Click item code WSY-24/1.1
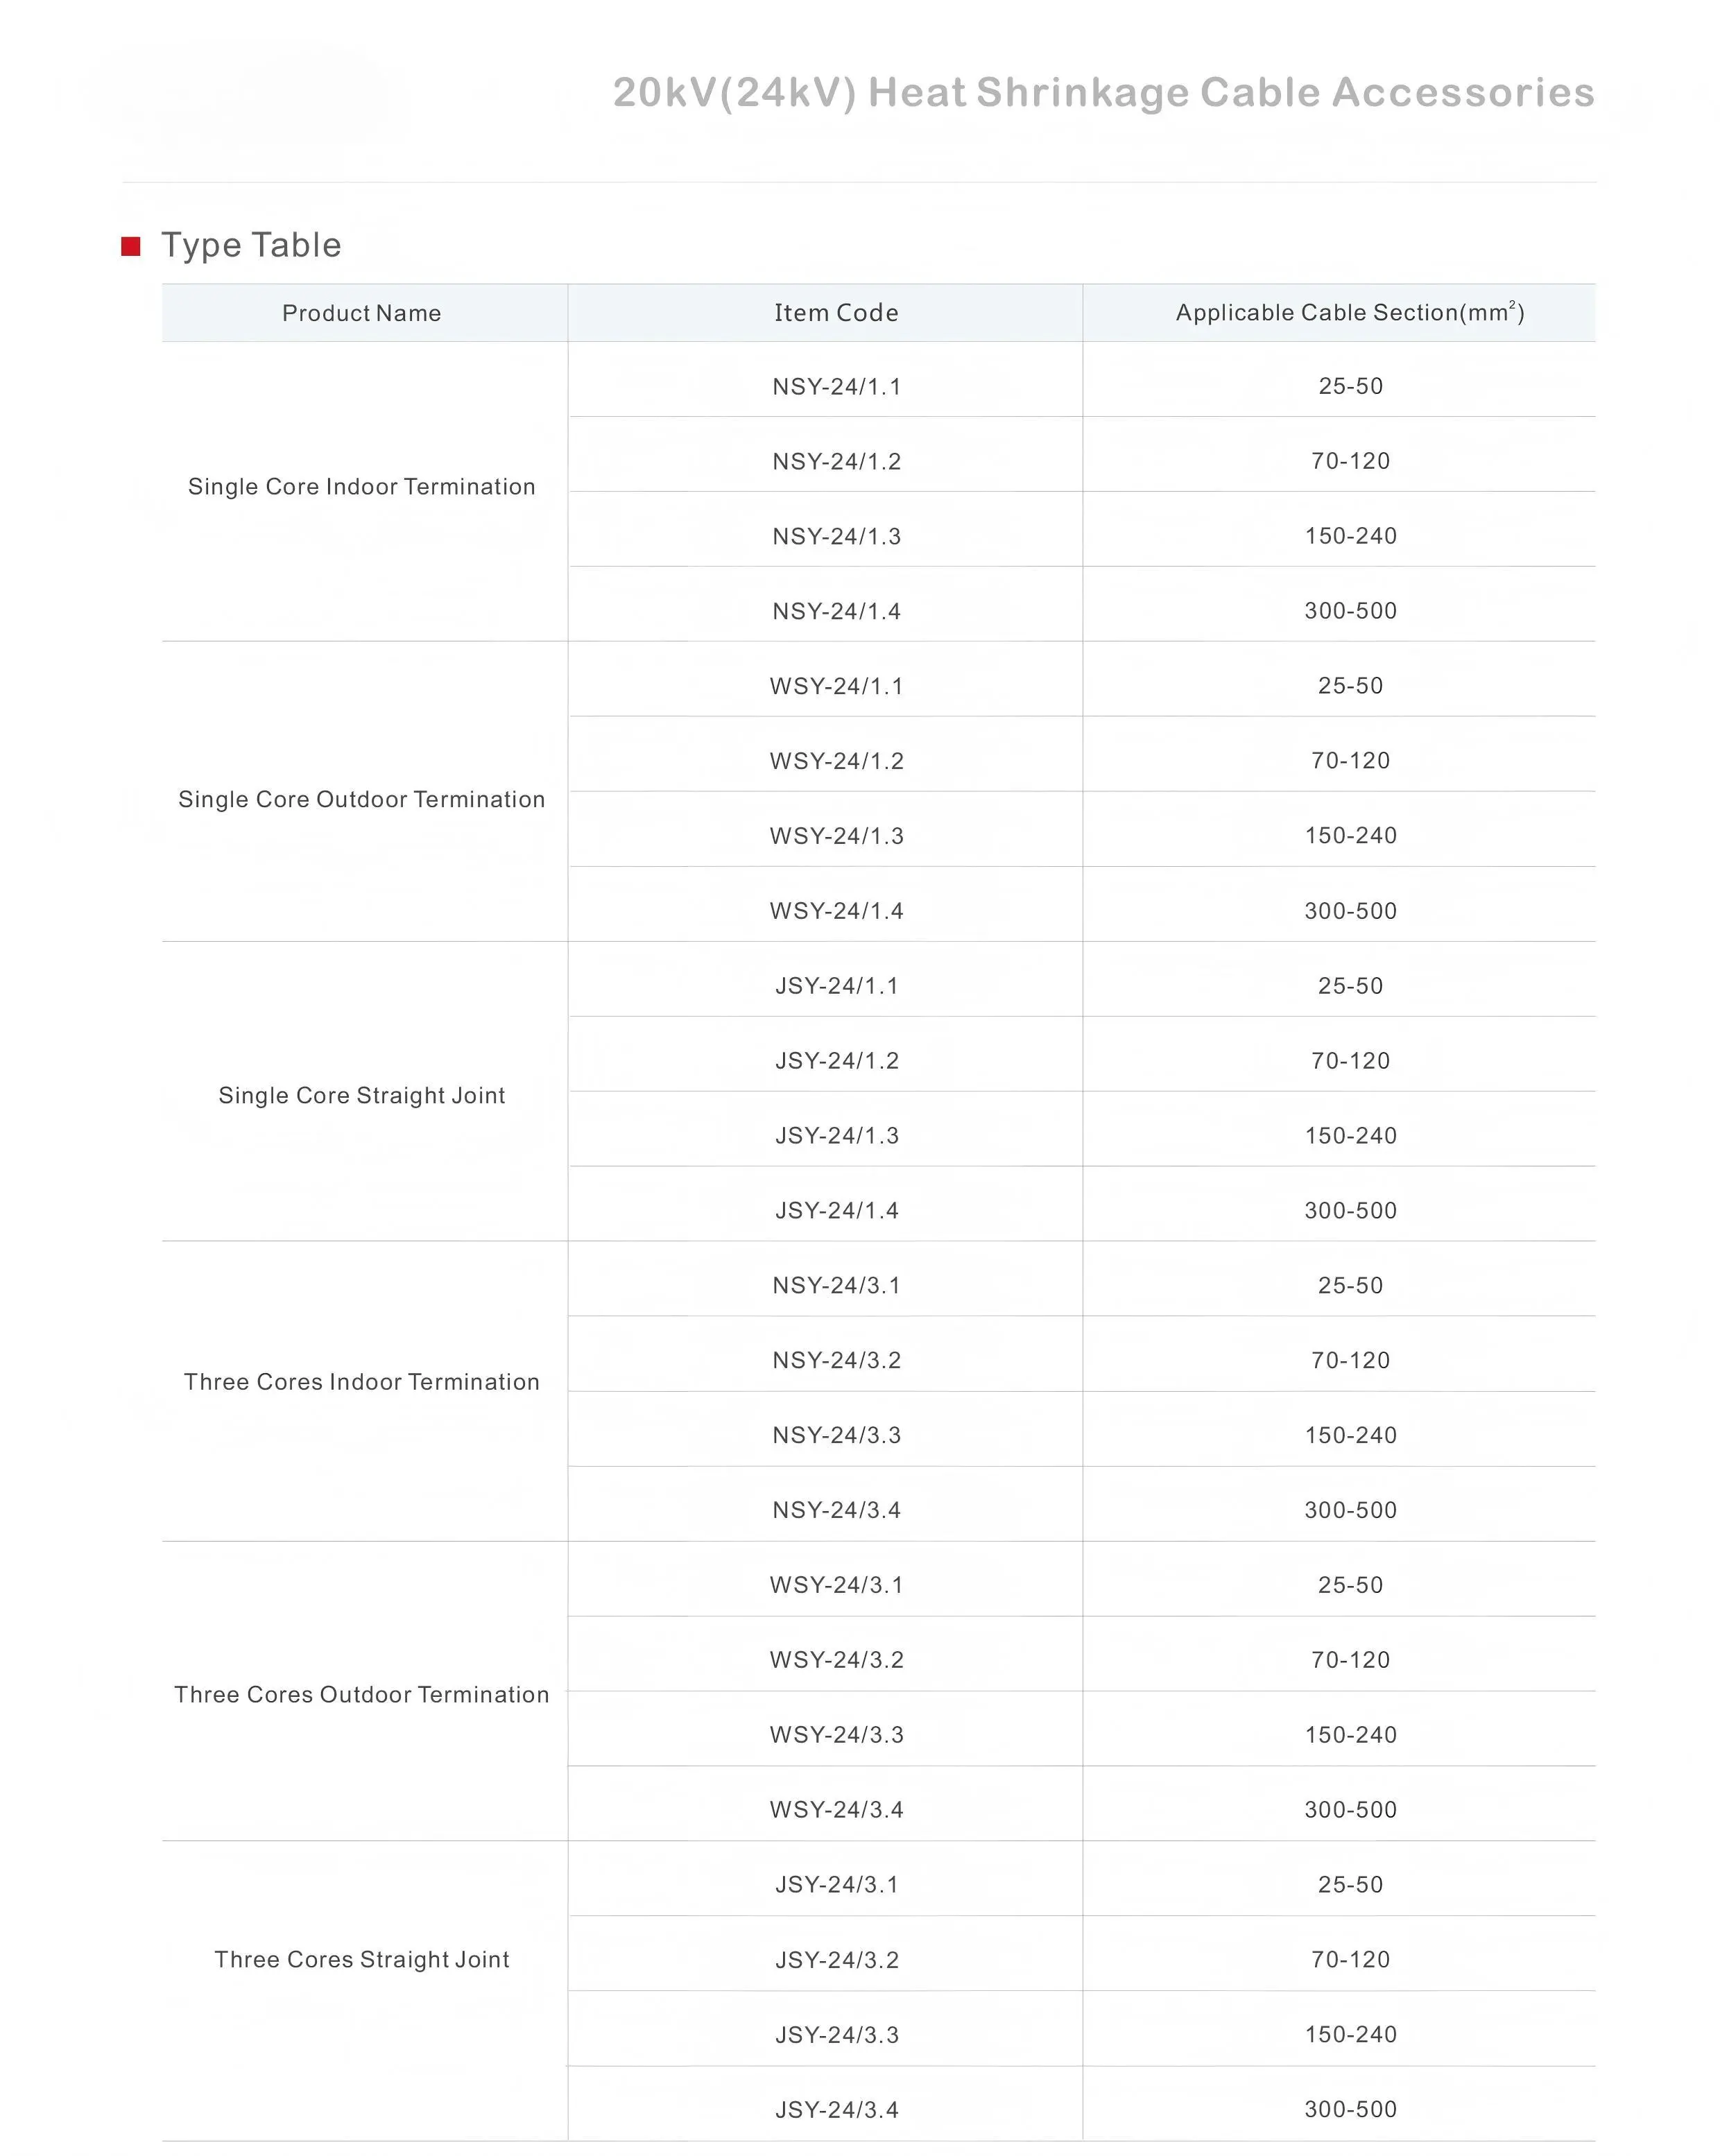The height and width of the screenshot is (2156, 1720). (836, 687)
